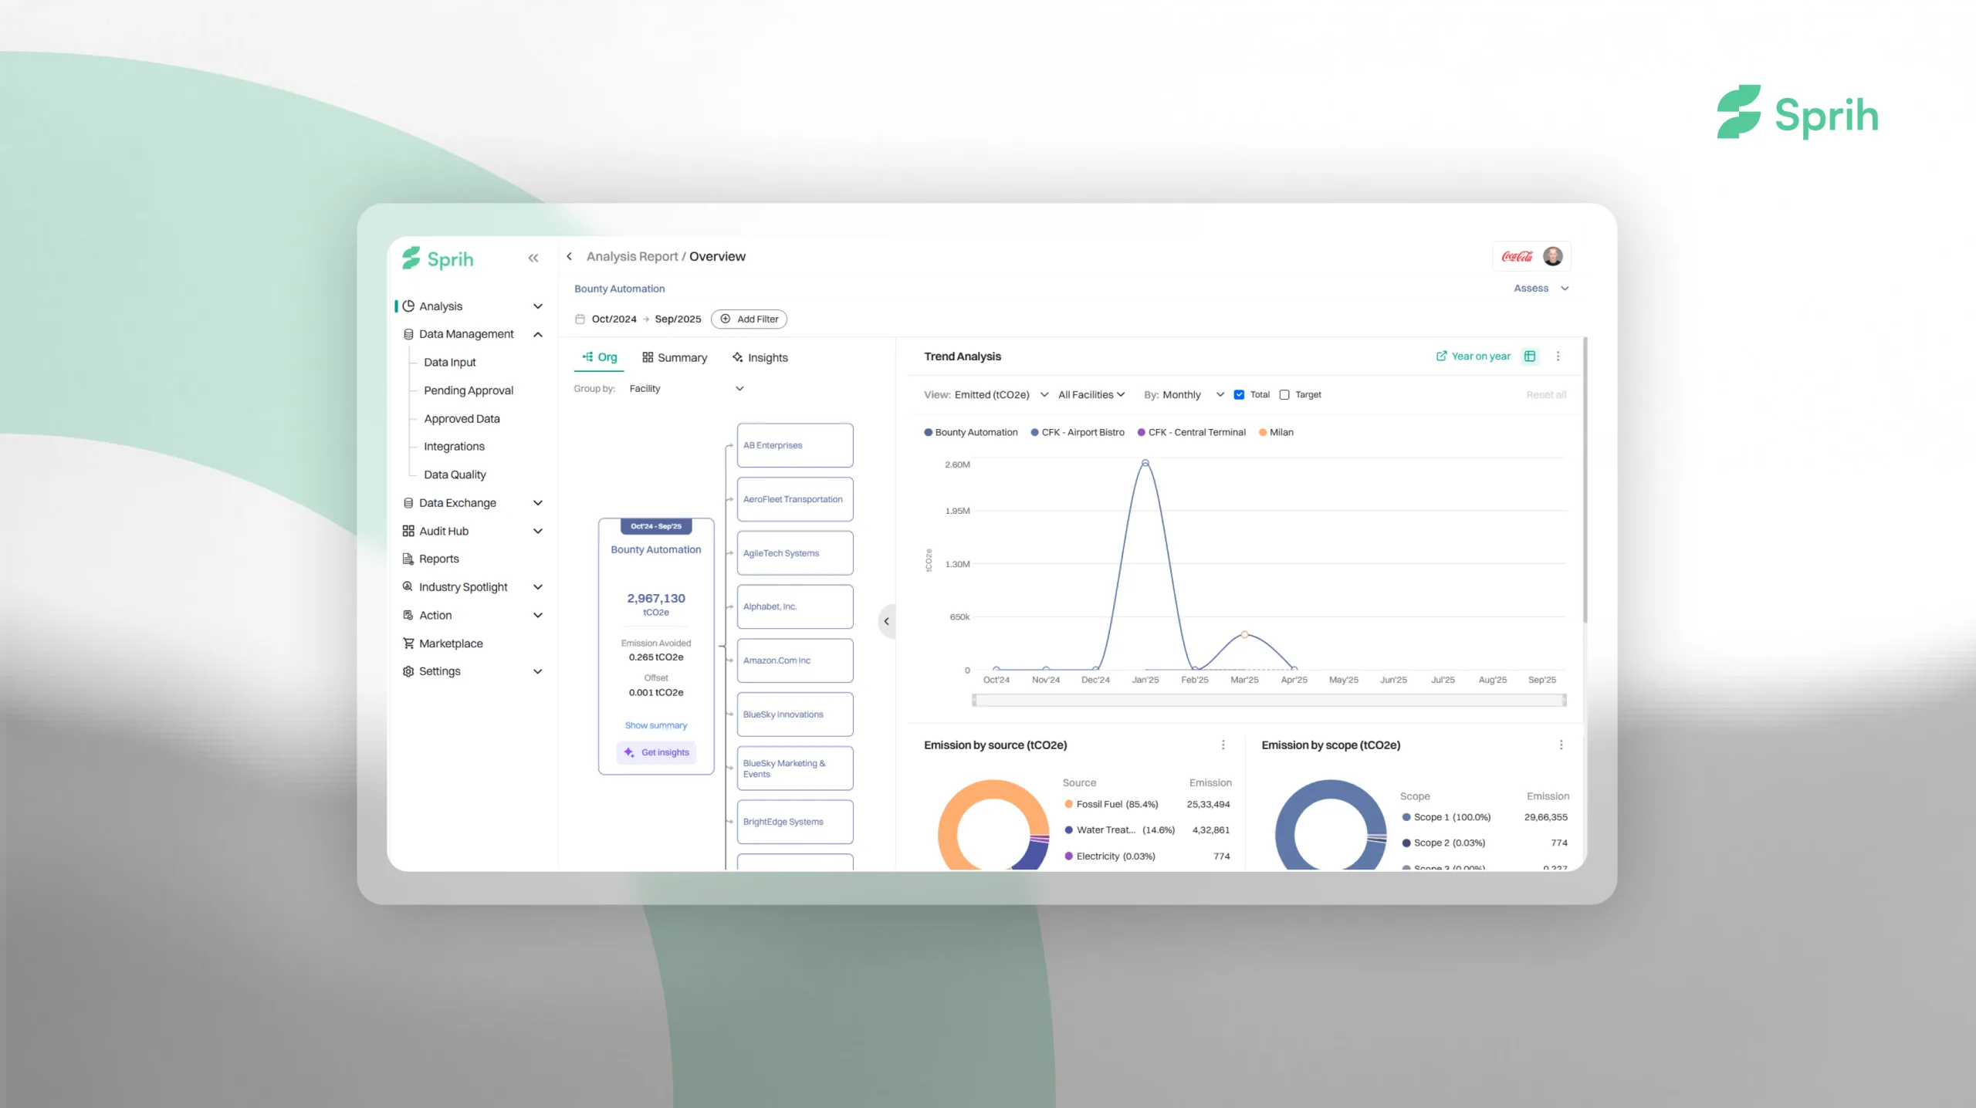Open the Reports section from sidebar

point(440,558)
